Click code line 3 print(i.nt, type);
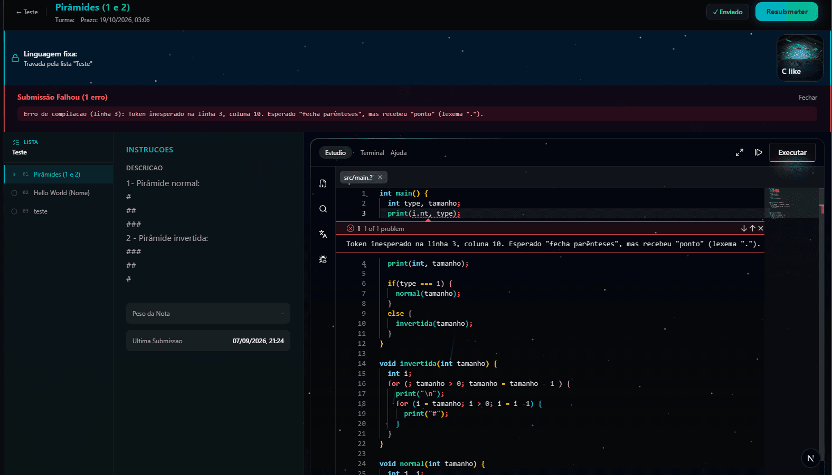 pyautogui.click(x=424, y=214)
